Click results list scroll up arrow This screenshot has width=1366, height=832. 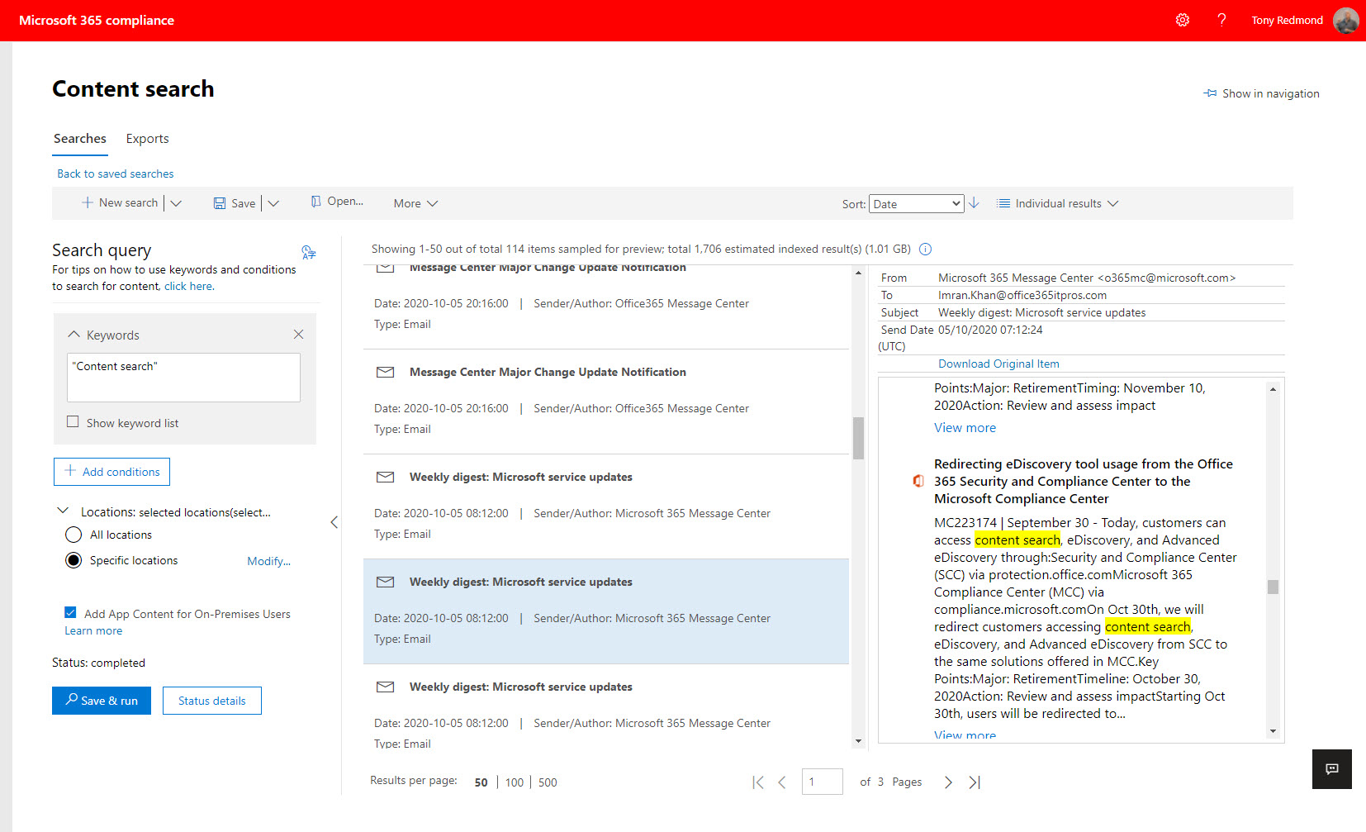click(x=858, y=273)
